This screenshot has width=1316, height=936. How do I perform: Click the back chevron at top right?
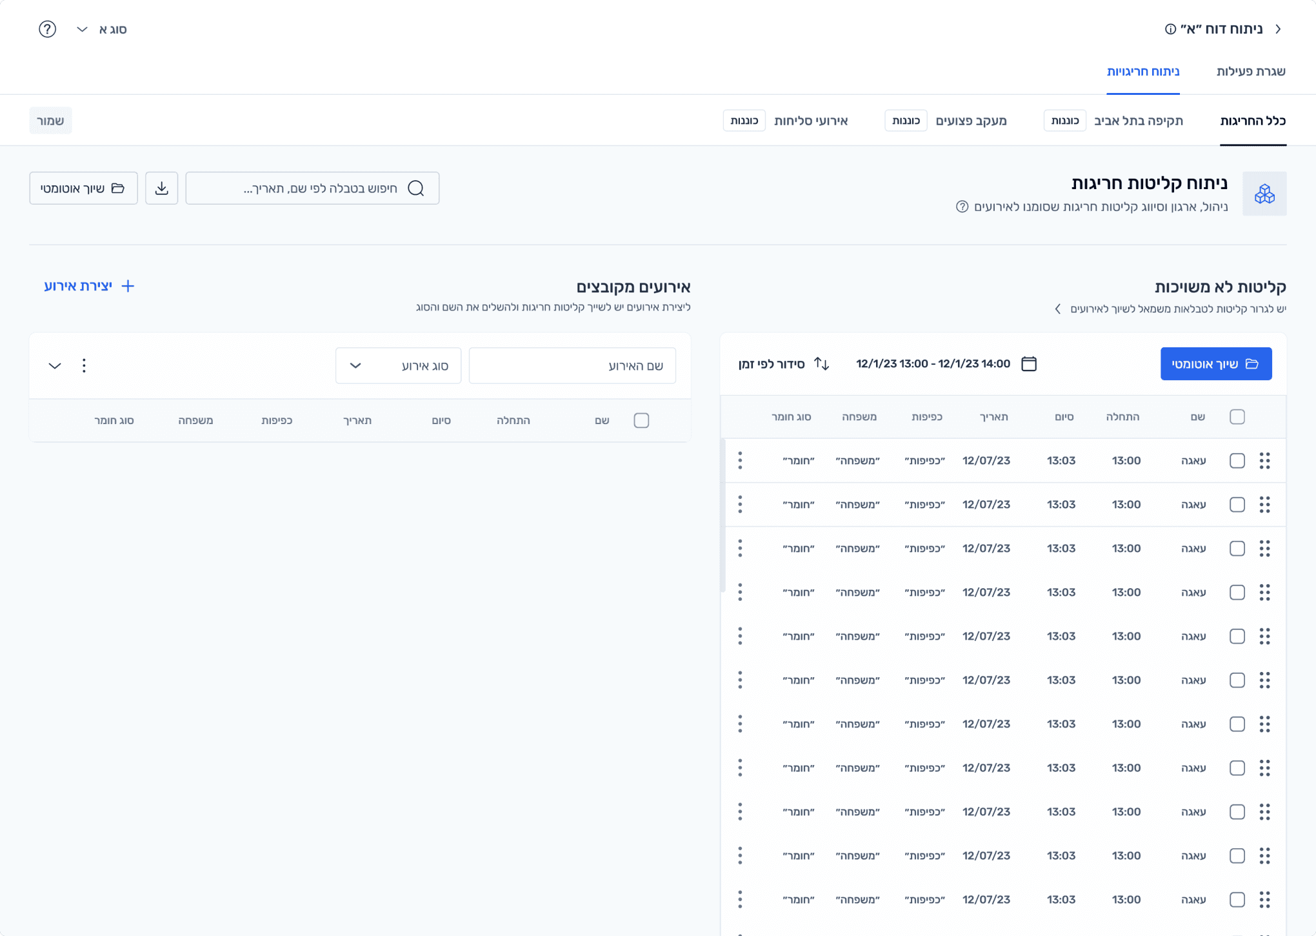1278,29
